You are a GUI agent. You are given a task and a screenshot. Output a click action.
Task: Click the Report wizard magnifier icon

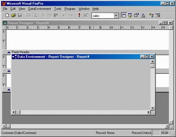[143, 15]
